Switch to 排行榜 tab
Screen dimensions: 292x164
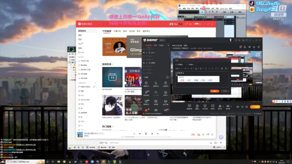tap(132, 31)
